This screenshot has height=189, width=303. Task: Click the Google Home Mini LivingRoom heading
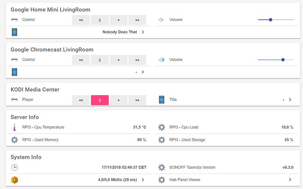click(50, 10)
